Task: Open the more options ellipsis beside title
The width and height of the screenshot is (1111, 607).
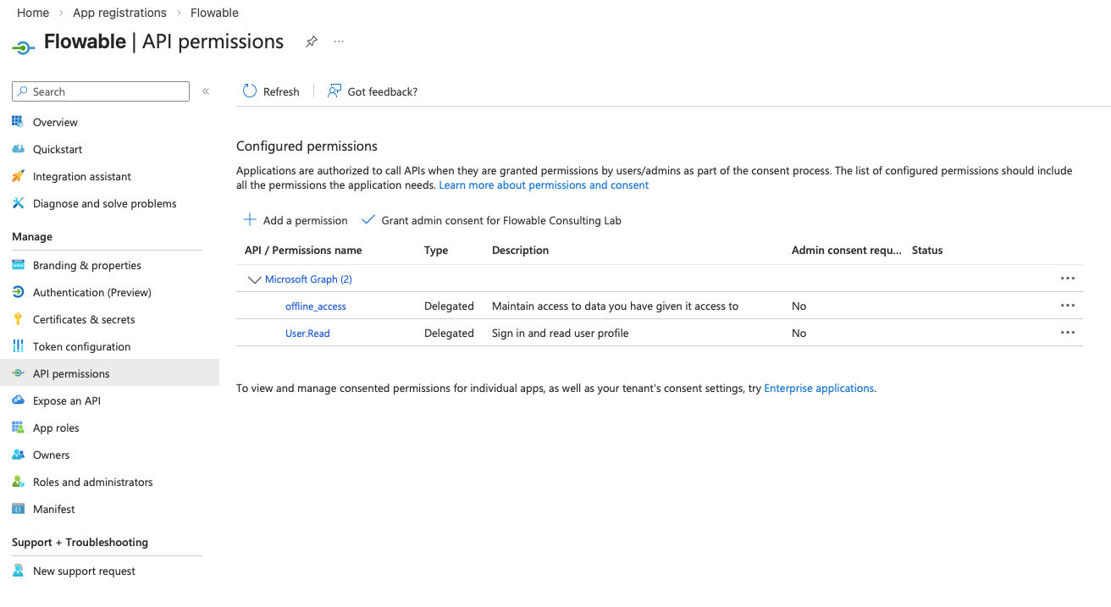Action: point(339,41)
